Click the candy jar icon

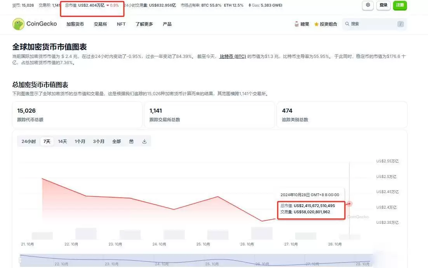click(296, 24)
